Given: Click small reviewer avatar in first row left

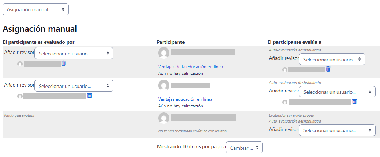Looking at the screenshot, I should 20,64.
